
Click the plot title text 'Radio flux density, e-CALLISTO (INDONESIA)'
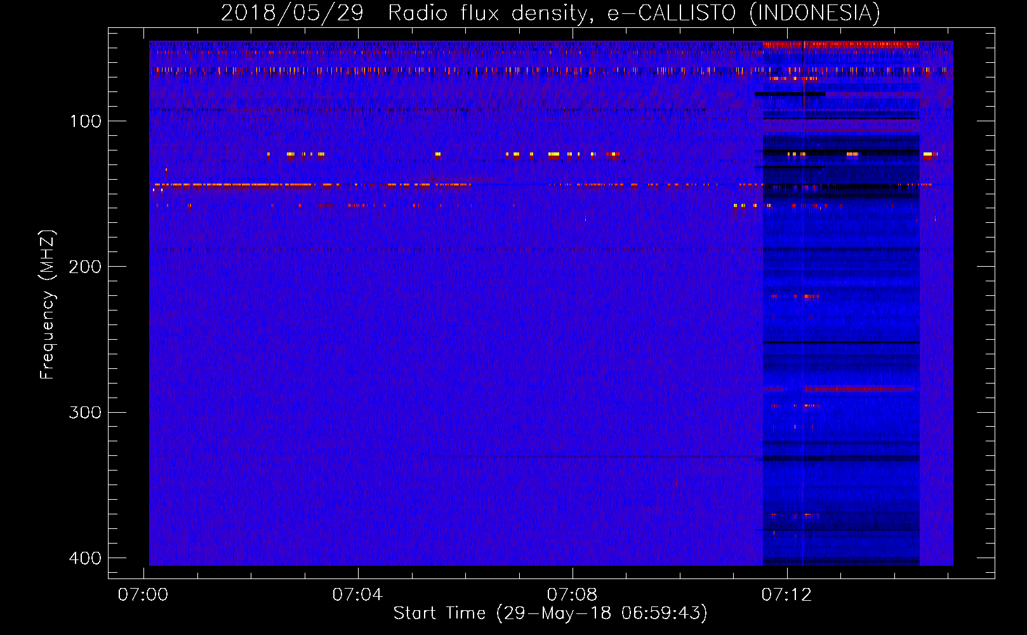pos(634,13)
